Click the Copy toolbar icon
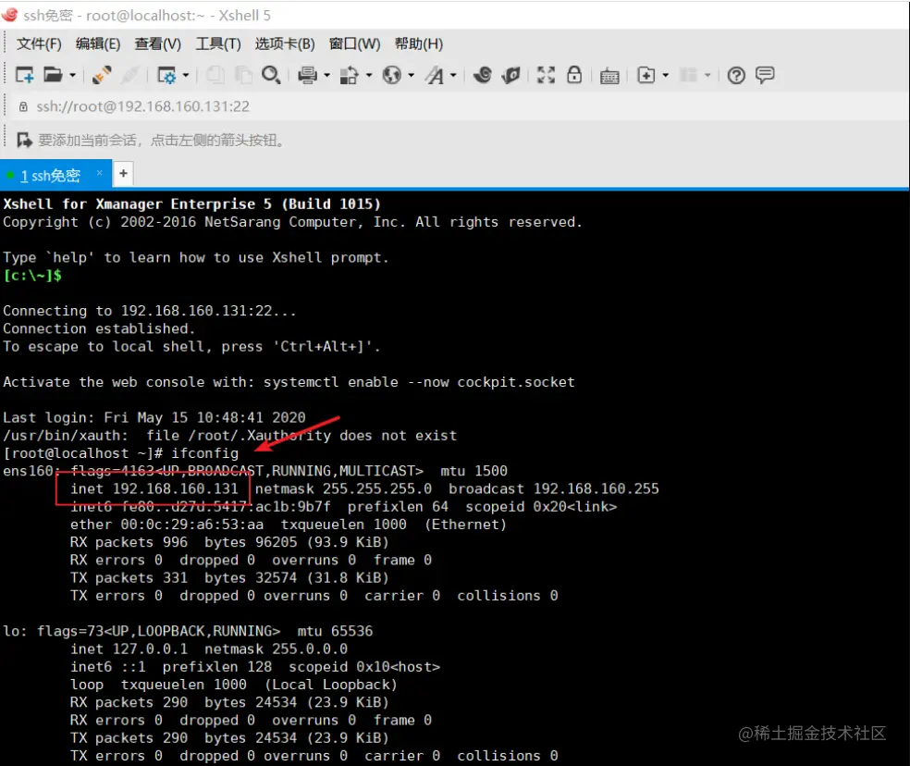Viewport: 910px width, 766px height. coord(215,75)
